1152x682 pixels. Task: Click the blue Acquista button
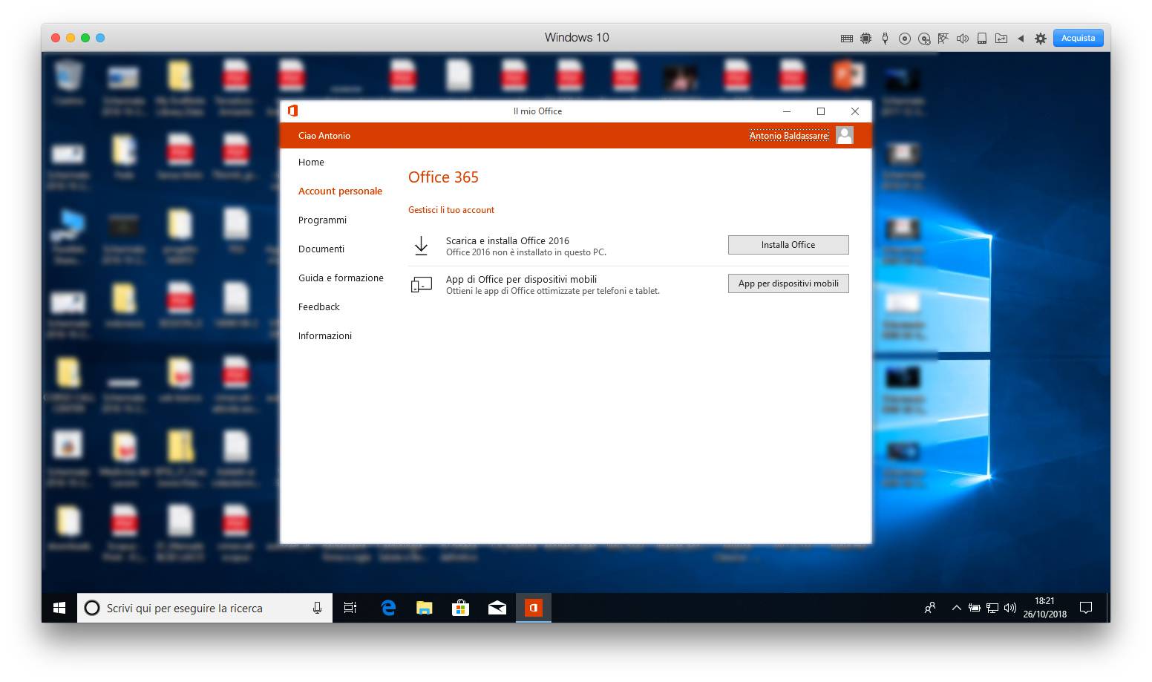tap(1078, 38)
